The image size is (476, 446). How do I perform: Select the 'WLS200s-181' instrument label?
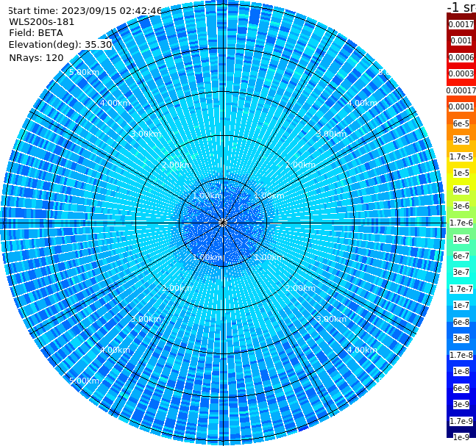click(42, 22)
